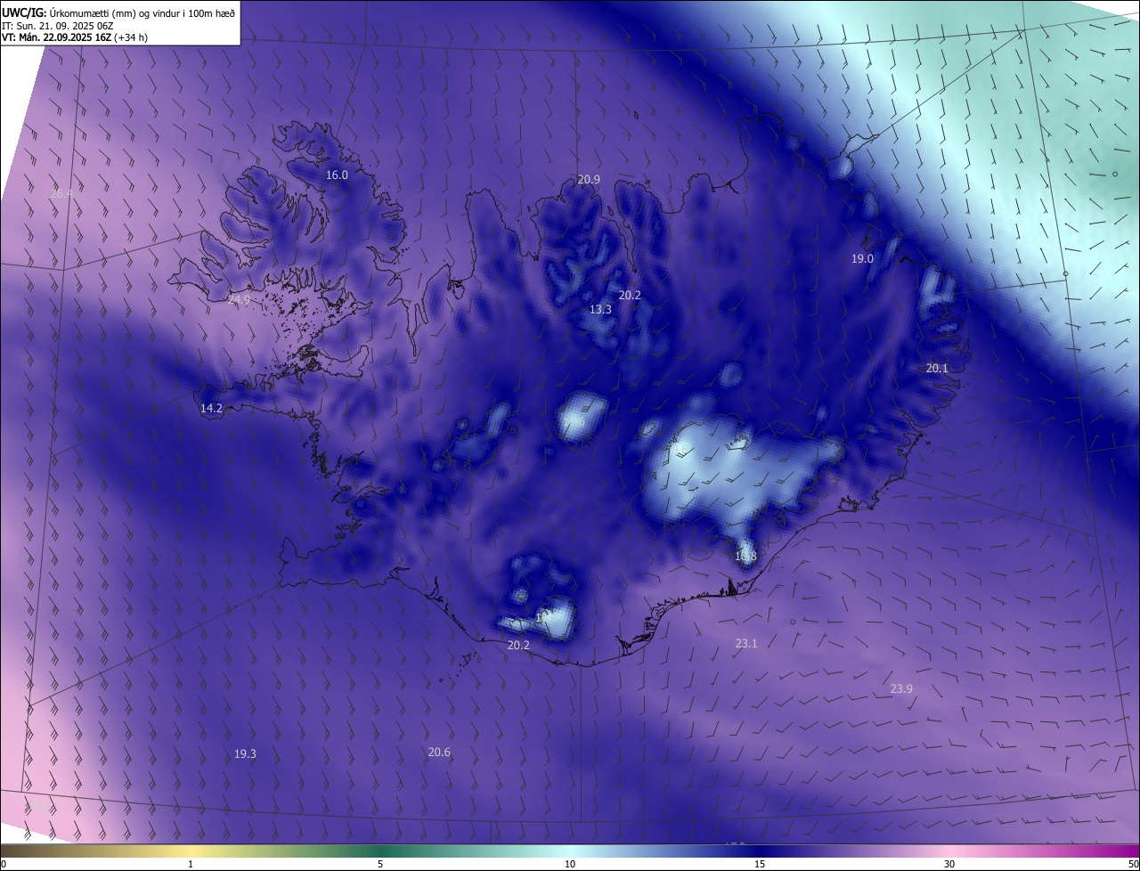
Task: Click the 23.9 value southeast of Iceland
Action: click(x=901, y=689)
